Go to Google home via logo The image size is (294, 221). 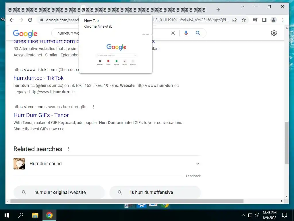[25, 34]
